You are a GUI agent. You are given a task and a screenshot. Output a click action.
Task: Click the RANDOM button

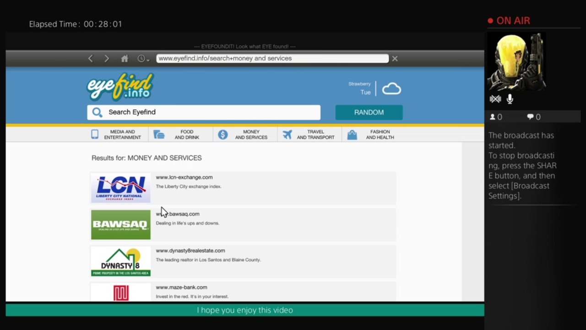tap(369, 112)
